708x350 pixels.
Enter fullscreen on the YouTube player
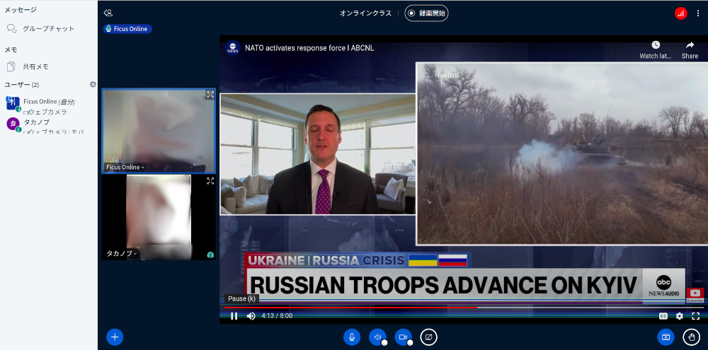click(x=696, y=316)
